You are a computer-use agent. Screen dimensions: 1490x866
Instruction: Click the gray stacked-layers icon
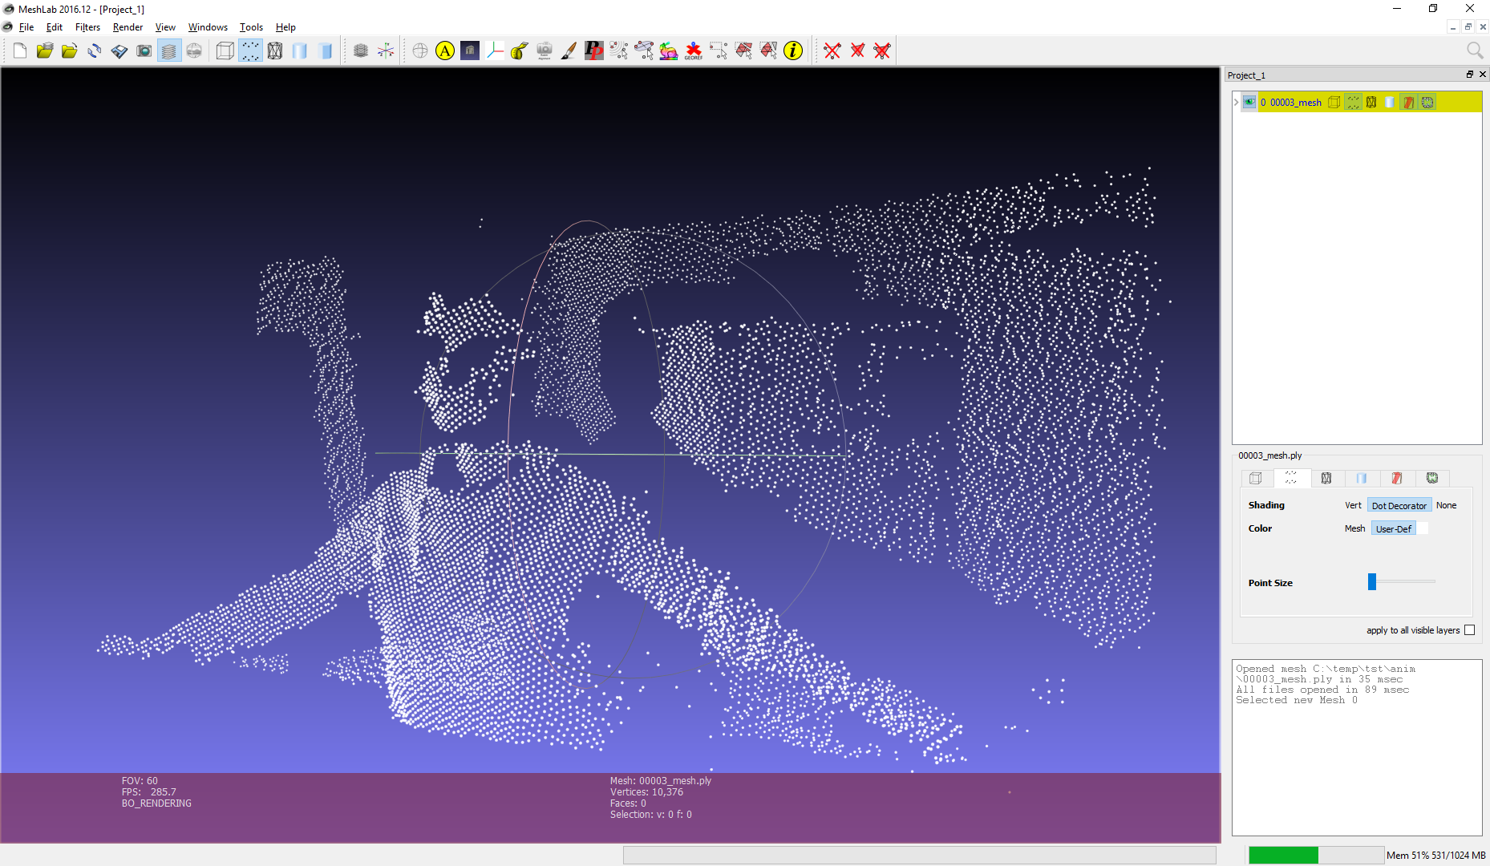[x=361, y=51]
